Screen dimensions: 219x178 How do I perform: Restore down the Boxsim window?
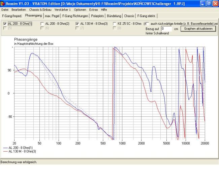pos(209,3)
